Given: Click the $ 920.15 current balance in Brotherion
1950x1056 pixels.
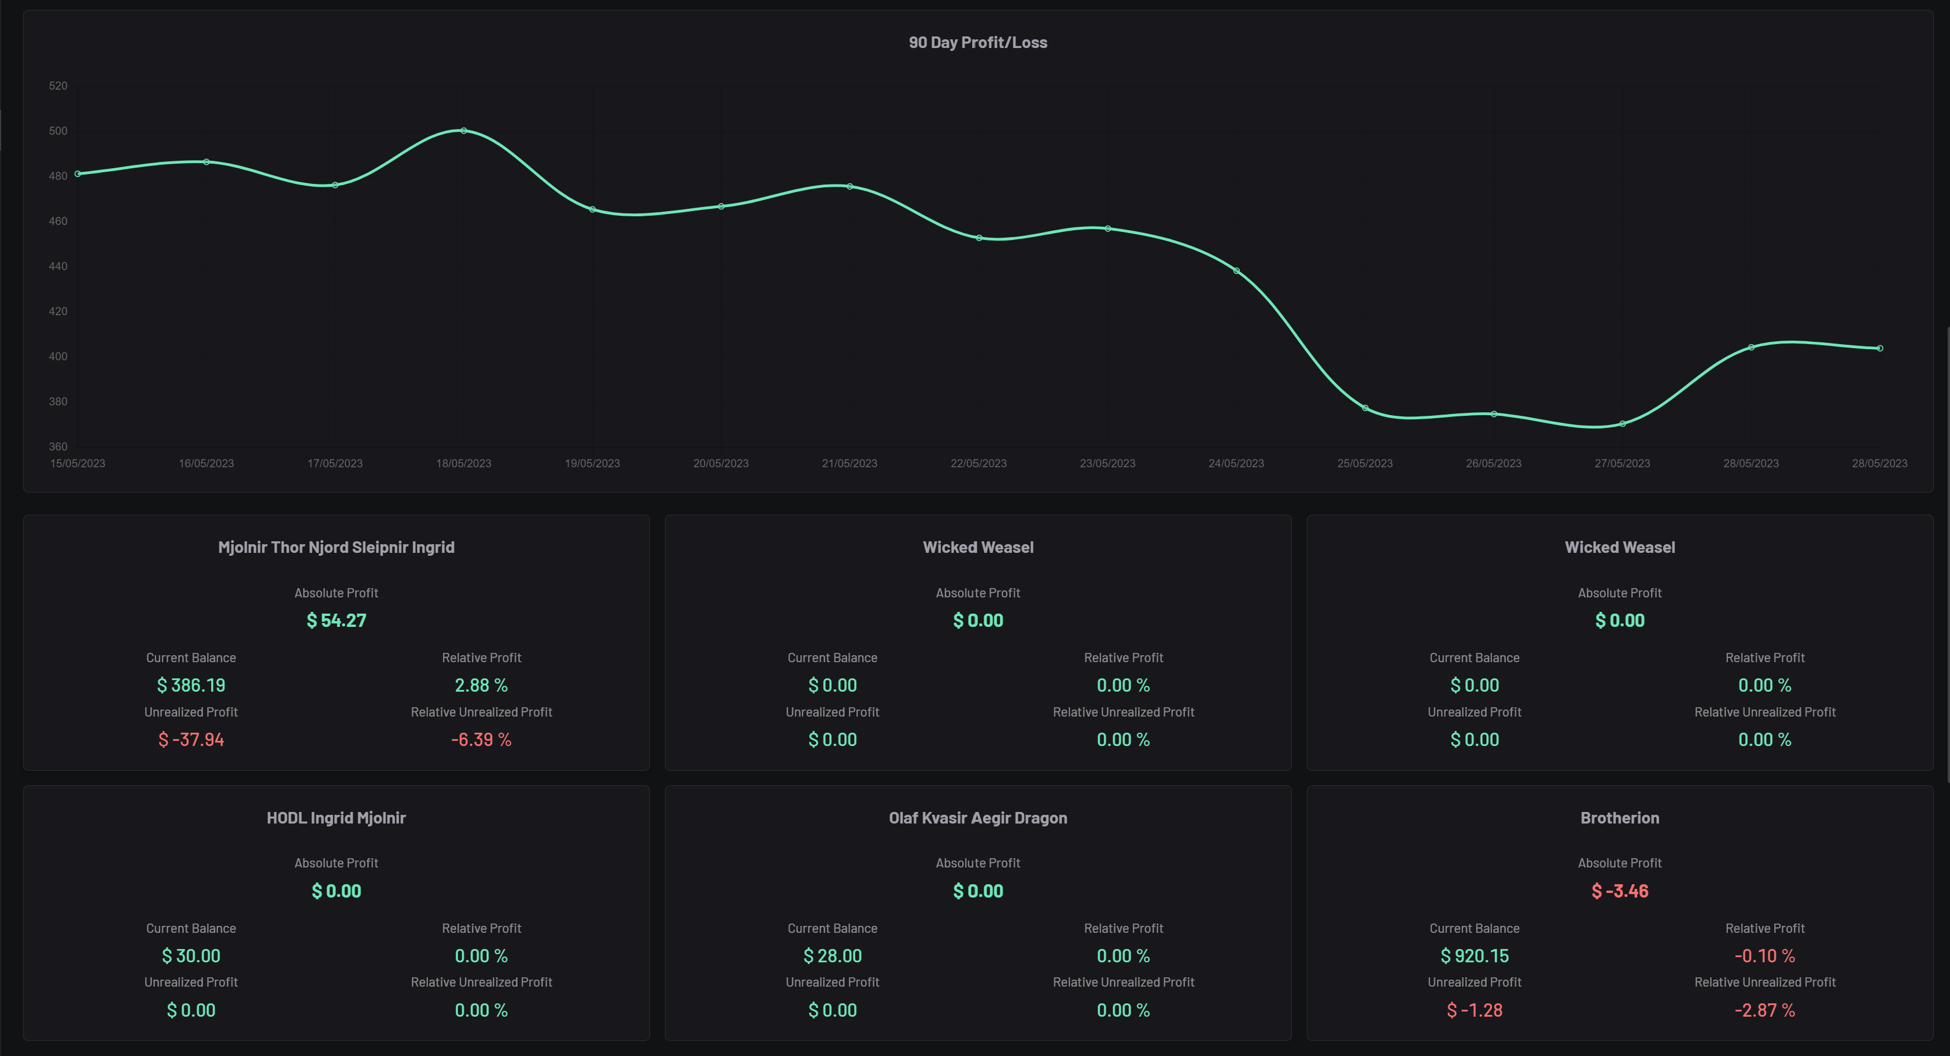Looking at the screenshot, I should pyautogui.click(x=1474, y=956).
